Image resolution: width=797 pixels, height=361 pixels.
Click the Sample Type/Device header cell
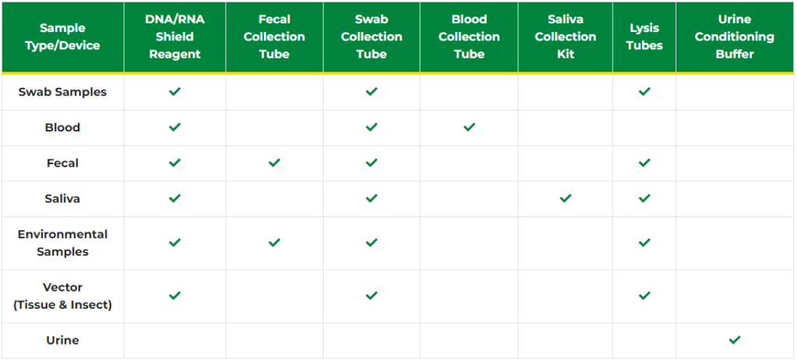[x=62, y=37]
